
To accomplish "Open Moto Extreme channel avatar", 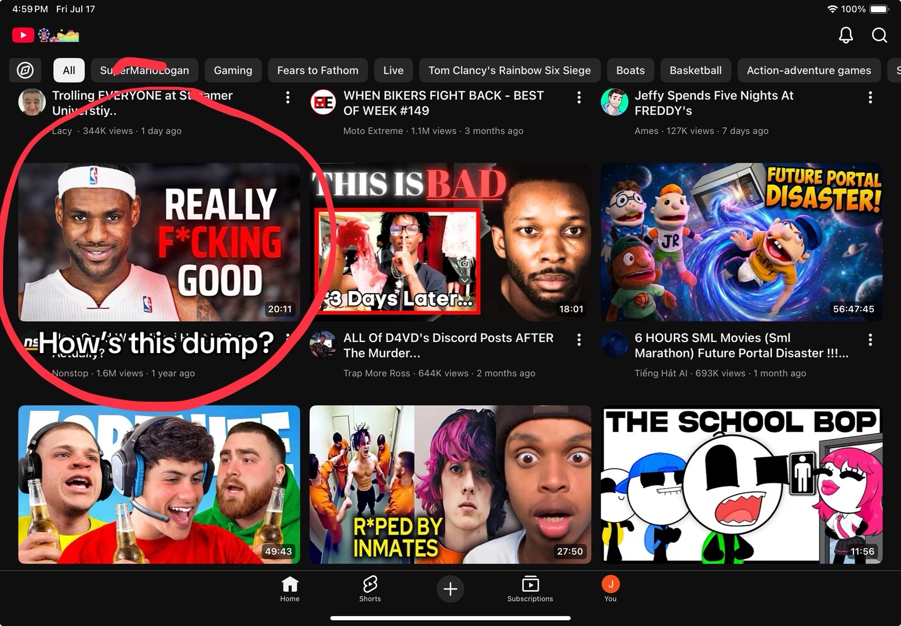I will 323,103.
